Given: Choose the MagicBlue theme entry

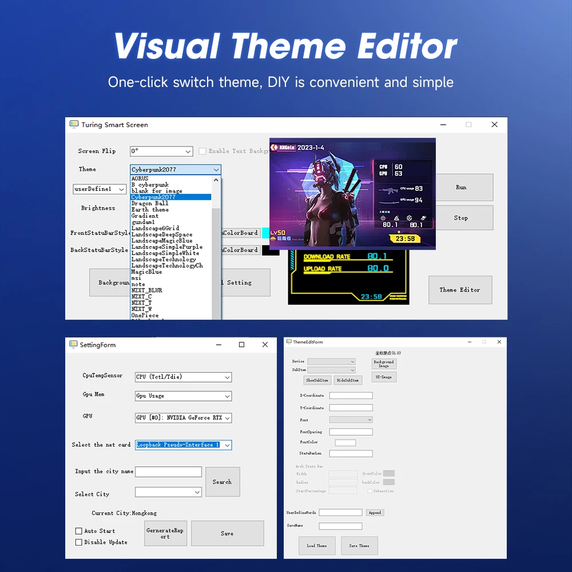Looking at the screenshot, I should [146, 272].
